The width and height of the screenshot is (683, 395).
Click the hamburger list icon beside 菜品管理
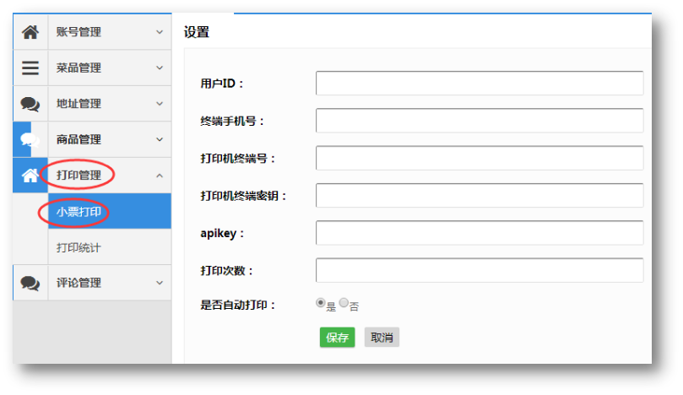[30, 68]
